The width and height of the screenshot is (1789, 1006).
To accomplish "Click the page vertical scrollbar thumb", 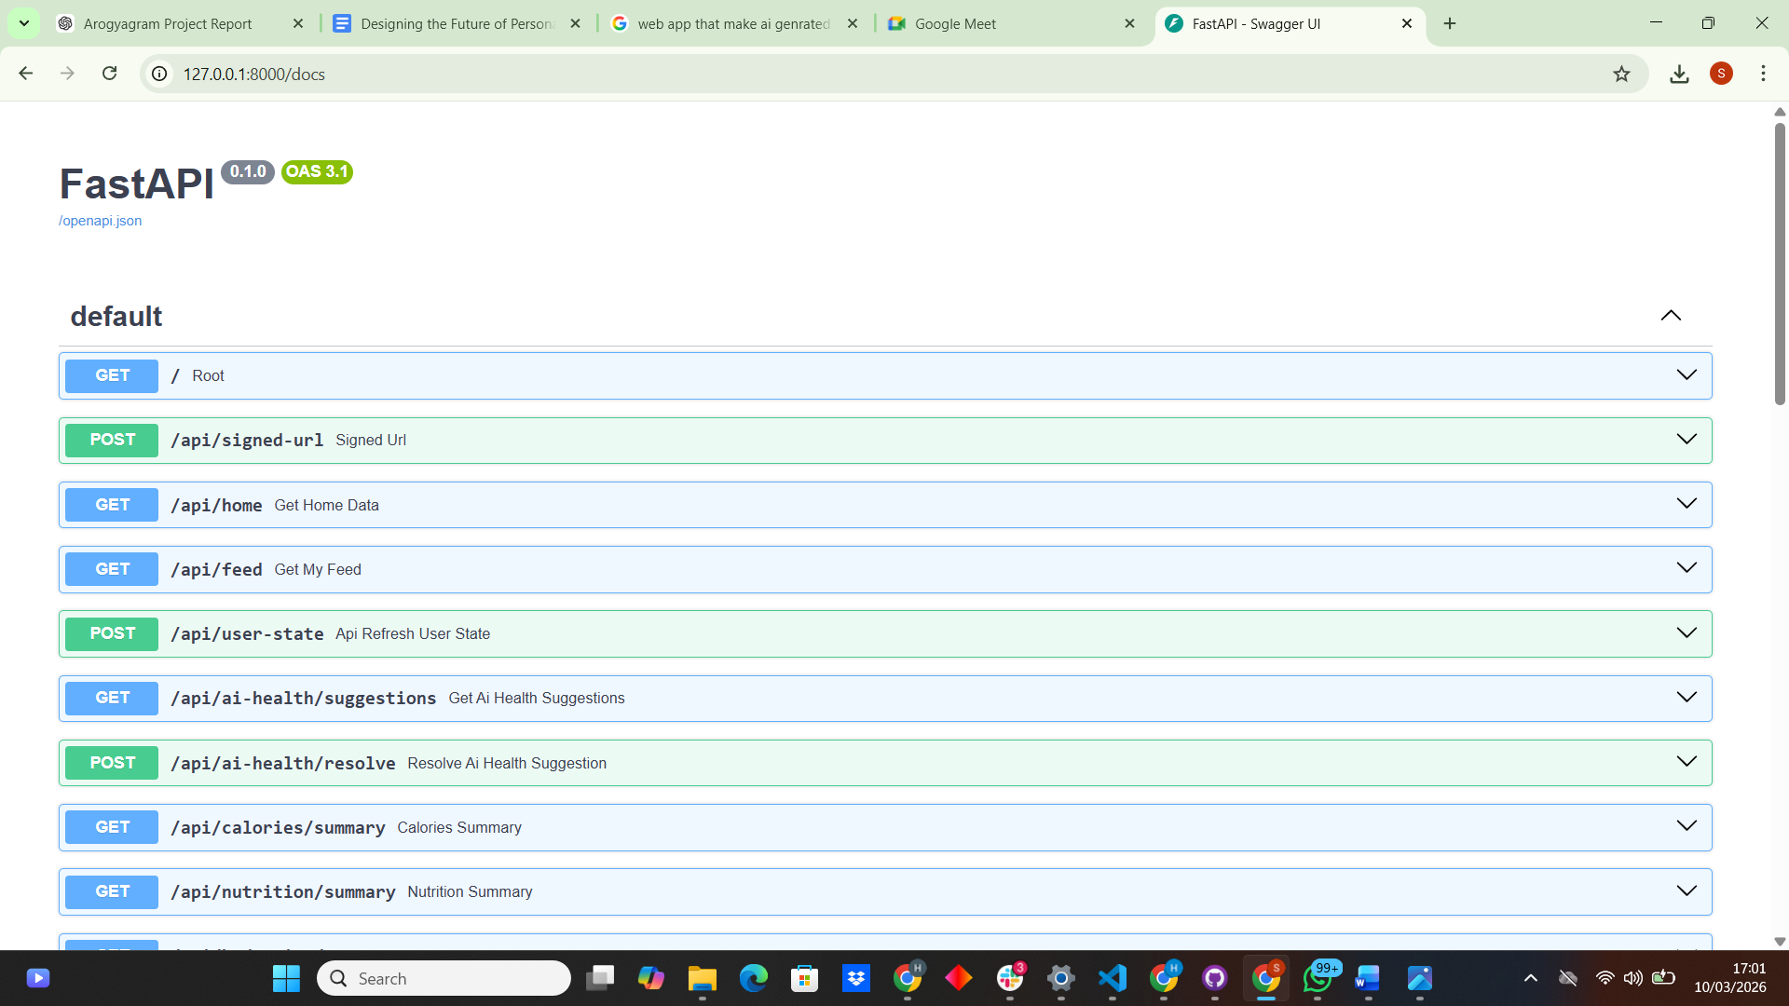I will point(1780,261).
